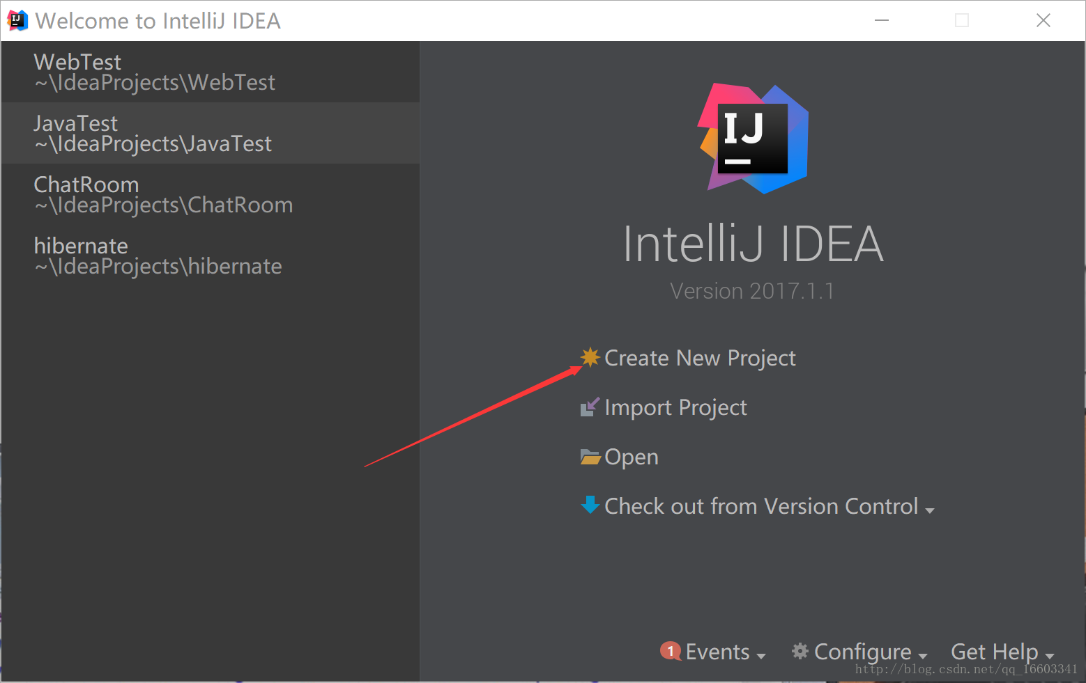
Task: Open the ChatRoom recent project
Action: pyautogui.click(x=211, y=194)
